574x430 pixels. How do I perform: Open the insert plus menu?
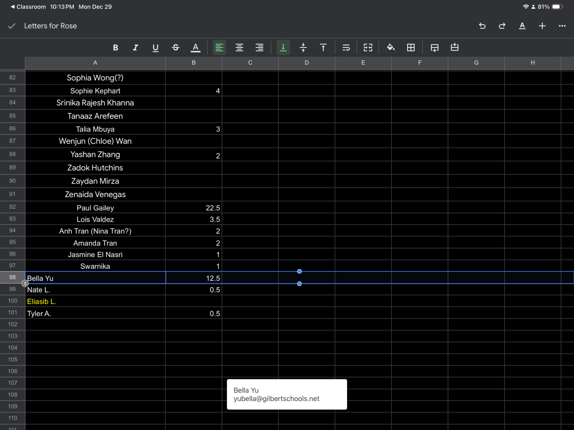542,26
